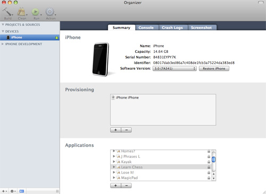Select the MagicPad application name
This screenshot has width=266, height=194.
click(x=129, y=178)
